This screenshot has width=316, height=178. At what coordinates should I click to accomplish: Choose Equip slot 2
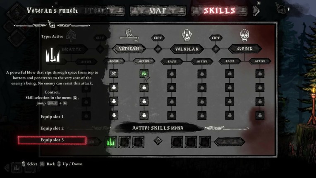pos(52,128)
